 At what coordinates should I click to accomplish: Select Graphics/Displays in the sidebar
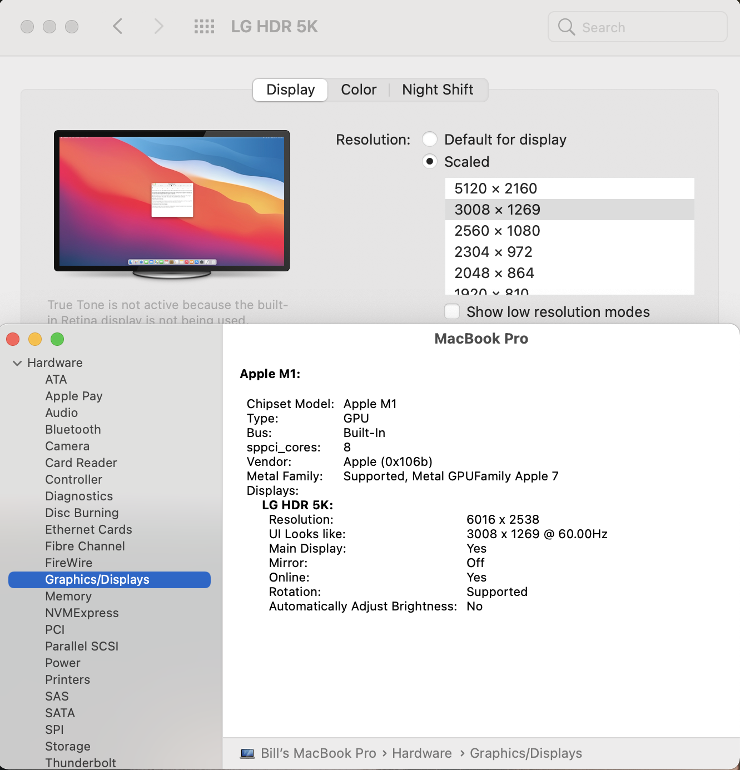tap(110, 579)
